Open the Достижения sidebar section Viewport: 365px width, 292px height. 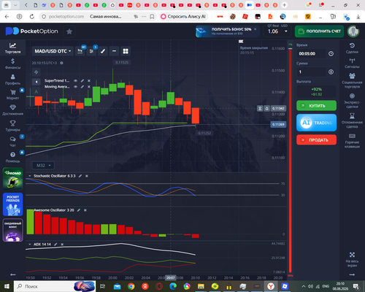[12, 110]
